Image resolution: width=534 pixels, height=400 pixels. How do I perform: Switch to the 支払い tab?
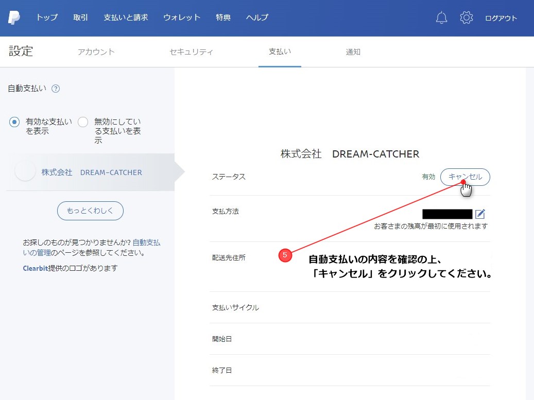click(280, 52)
